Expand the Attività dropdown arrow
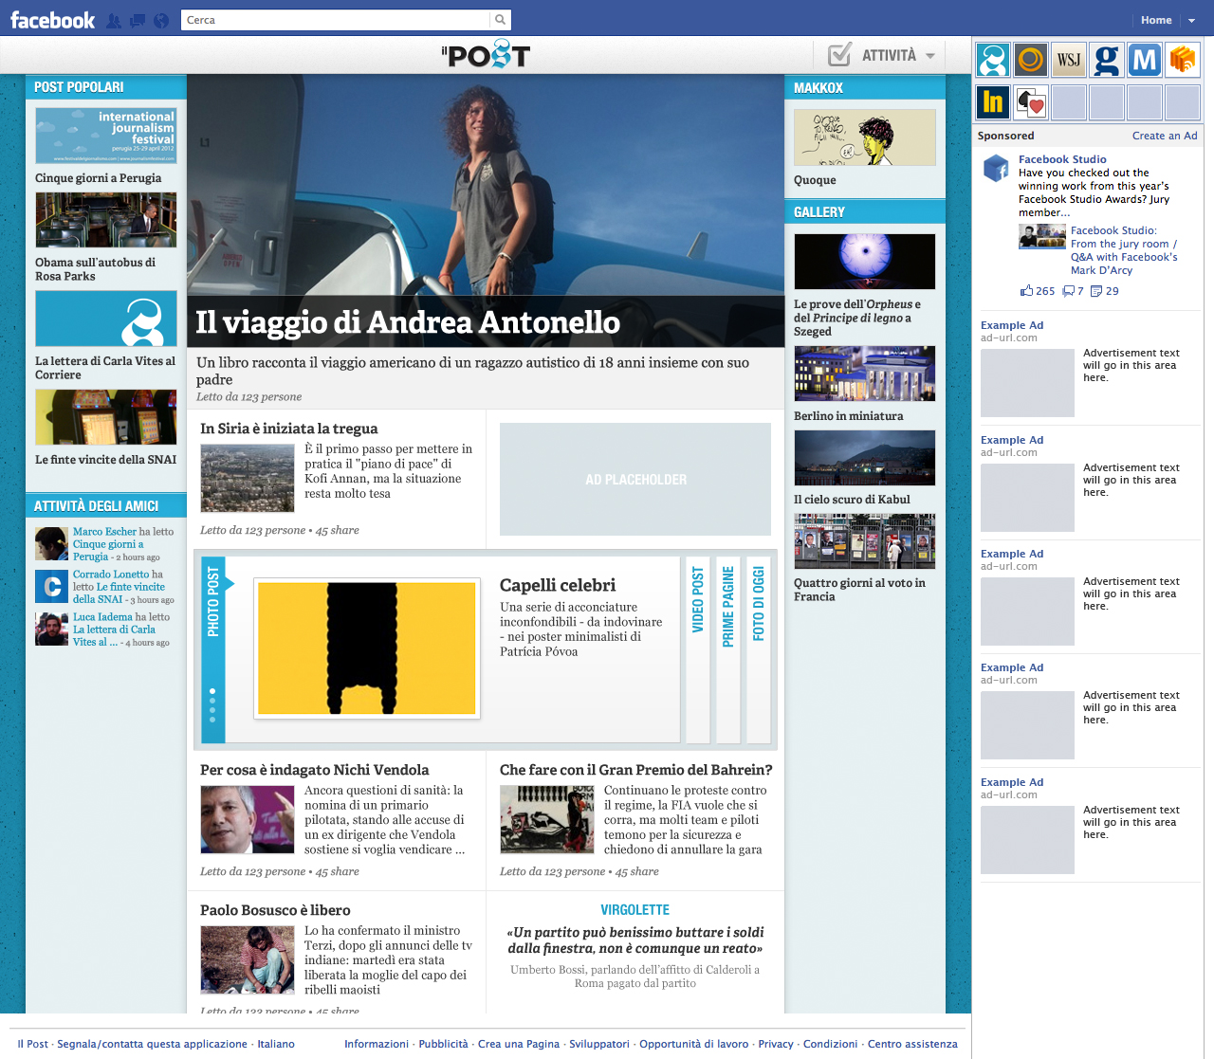Viewport: 1214px width, 1059px height. click(930, 56)
